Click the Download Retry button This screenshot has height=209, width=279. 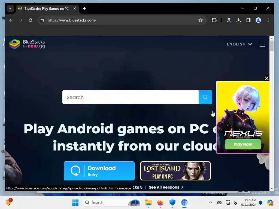(99, 171)
